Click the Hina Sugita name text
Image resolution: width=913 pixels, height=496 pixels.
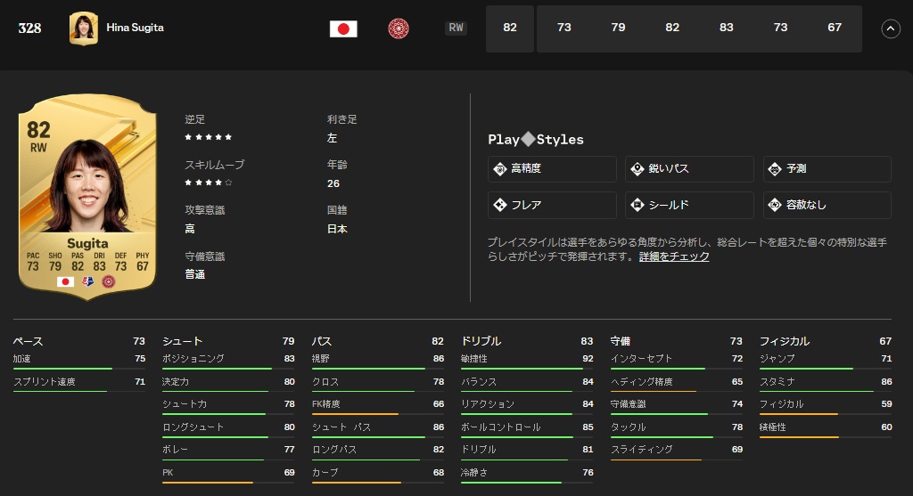click(135, 28)
